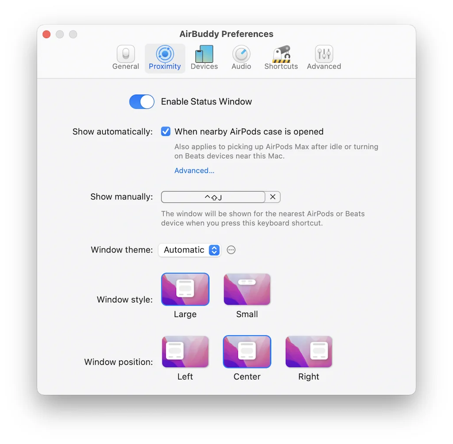
Task: Click the Enable Status Window label
Action: (206, 102)
